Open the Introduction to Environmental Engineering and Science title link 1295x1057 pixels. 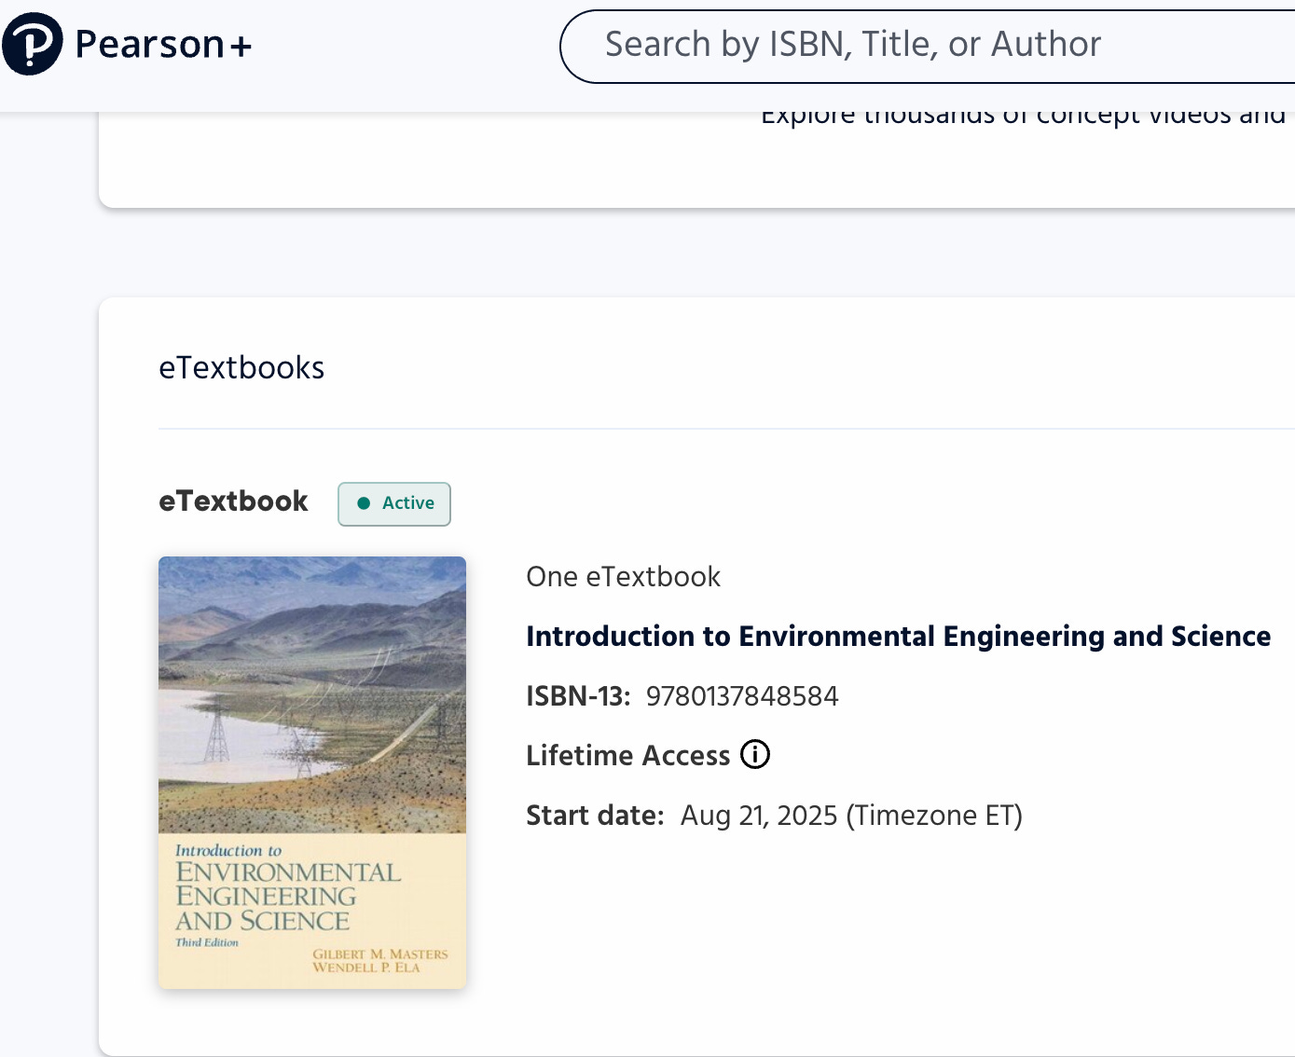click(x=898, y=637)
